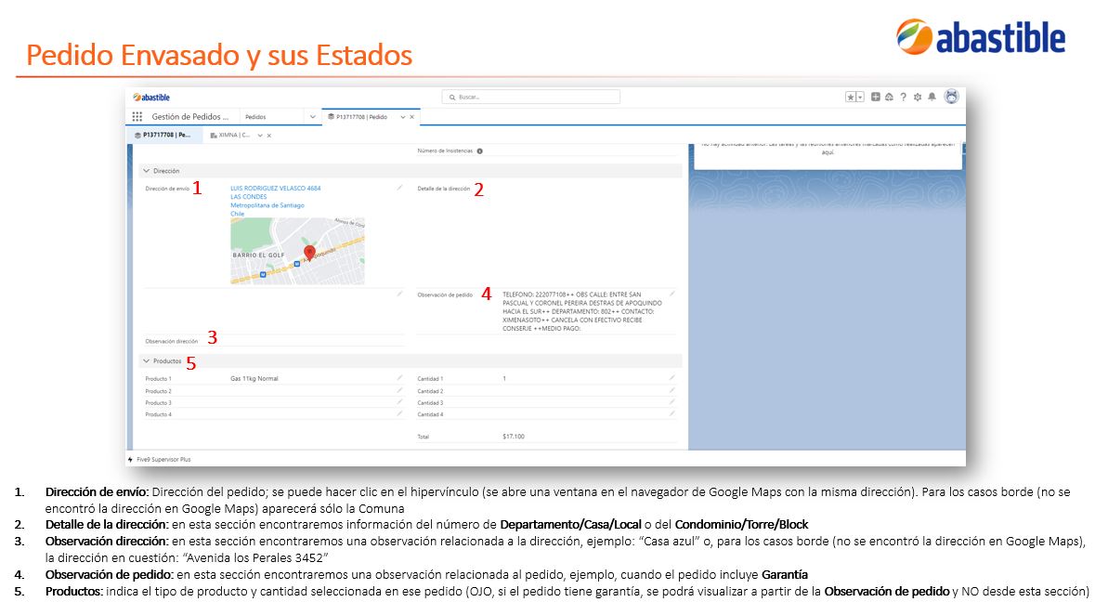Edit Producto 2 with its pencil icon
Screen dimensions: 1095x615
pyautogui.click(x=399, y=390)
